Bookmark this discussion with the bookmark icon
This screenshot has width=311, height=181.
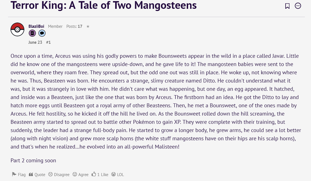[x=287, y=6]
